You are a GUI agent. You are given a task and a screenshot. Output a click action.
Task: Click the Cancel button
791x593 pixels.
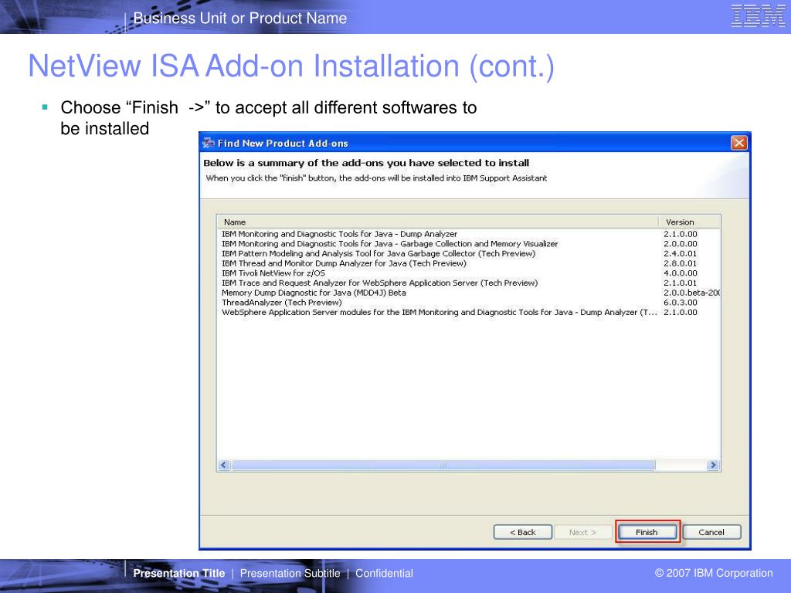click(x=711, y=532)
